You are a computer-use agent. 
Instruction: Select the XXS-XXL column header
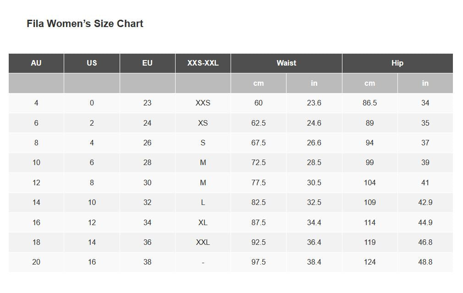click(203, 63)
